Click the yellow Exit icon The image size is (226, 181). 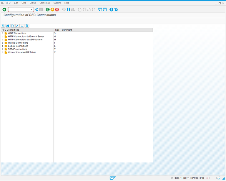point(52,9)
